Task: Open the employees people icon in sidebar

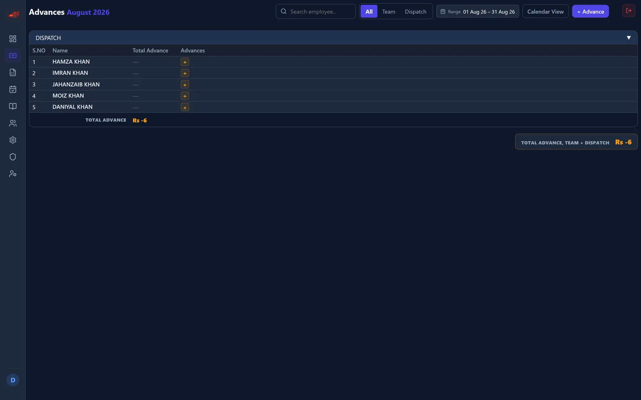Action: click(13, 123)
